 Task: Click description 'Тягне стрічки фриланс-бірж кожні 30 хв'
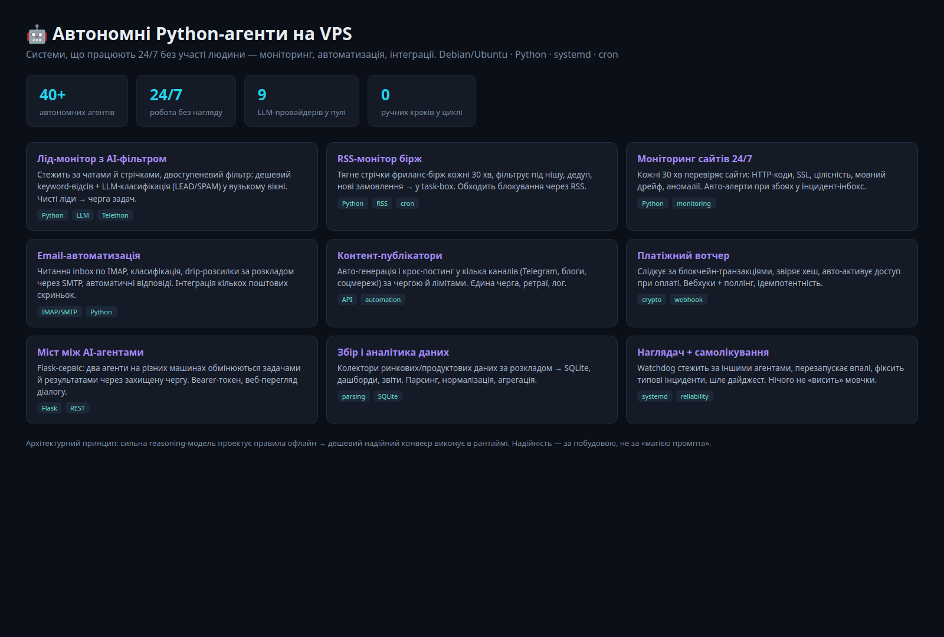click(x=464, y=180)
